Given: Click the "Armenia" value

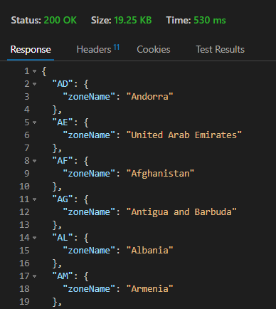Looking at the screenshot, I should pos(149,289).
